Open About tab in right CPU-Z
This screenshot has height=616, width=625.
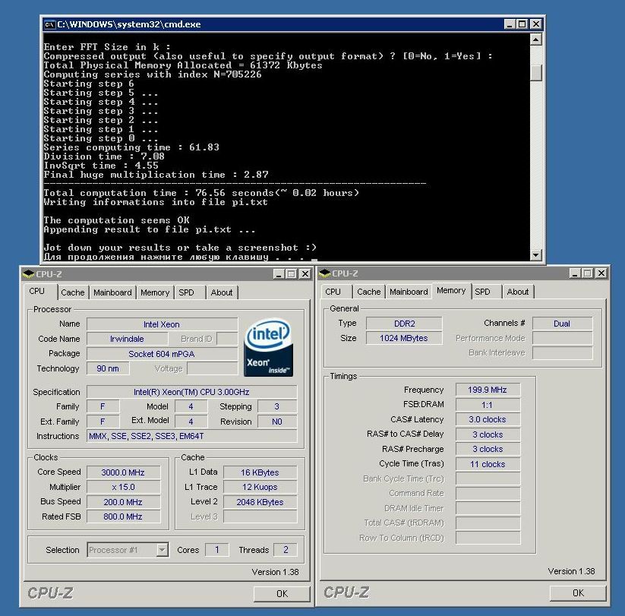(x=518, y=292)
